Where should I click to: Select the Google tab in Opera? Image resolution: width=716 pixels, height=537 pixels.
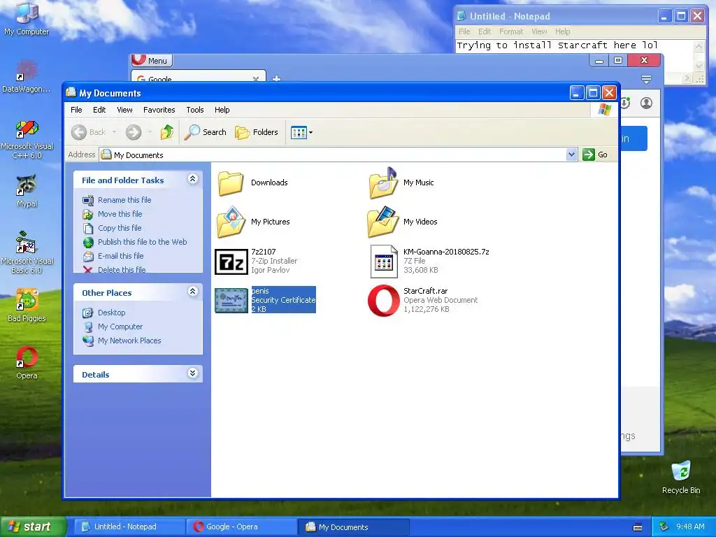click(x=198, y=76)
